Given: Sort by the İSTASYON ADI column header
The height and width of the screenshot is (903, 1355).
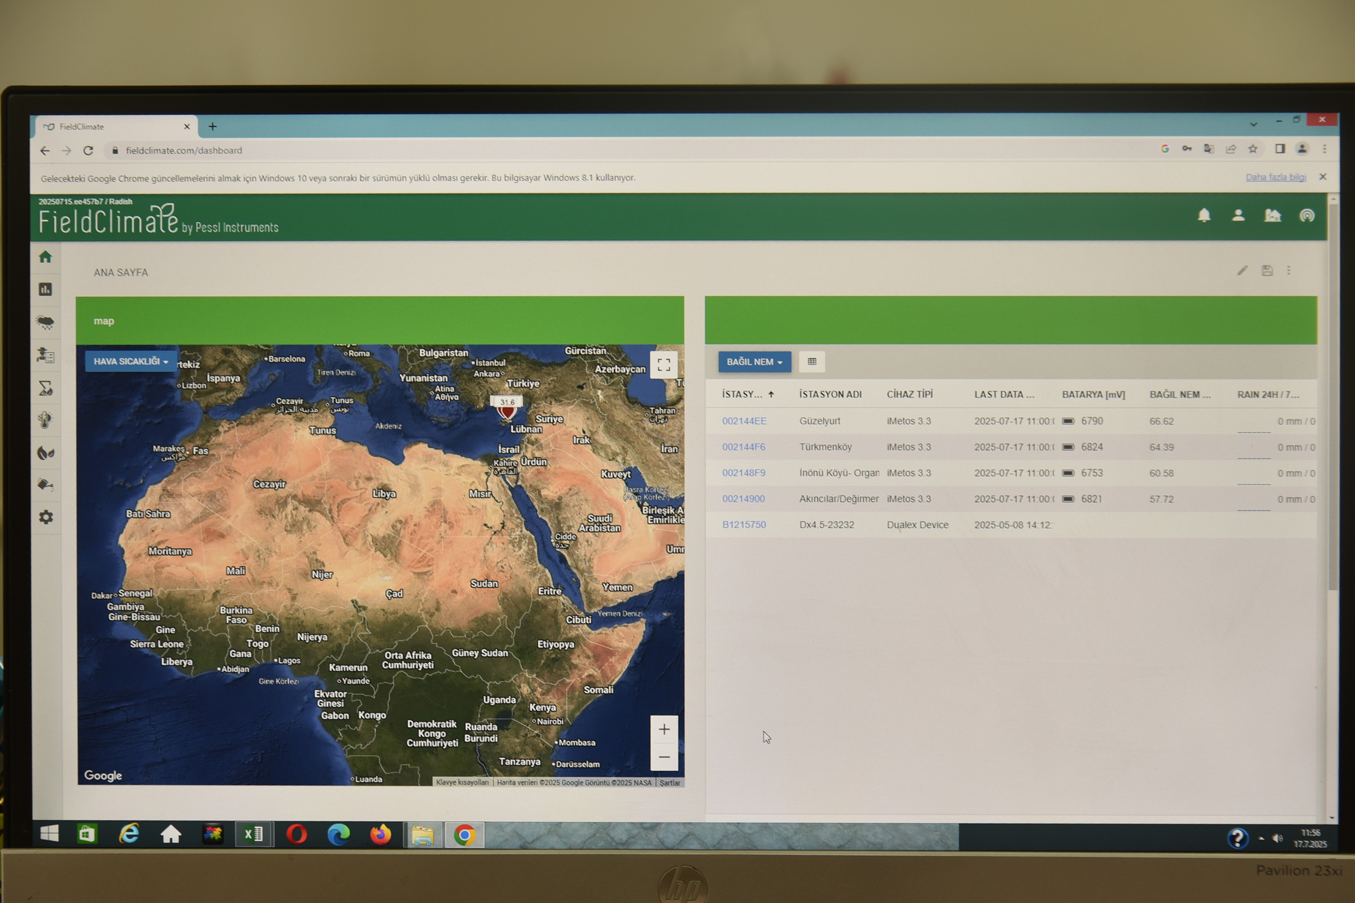Looking at the screenshot, I should point(830,395).
